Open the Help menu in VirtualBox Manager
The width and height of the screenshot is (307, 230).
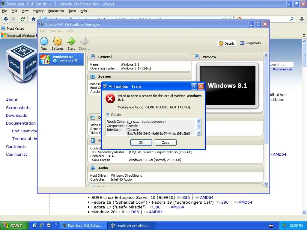(69, 31)
